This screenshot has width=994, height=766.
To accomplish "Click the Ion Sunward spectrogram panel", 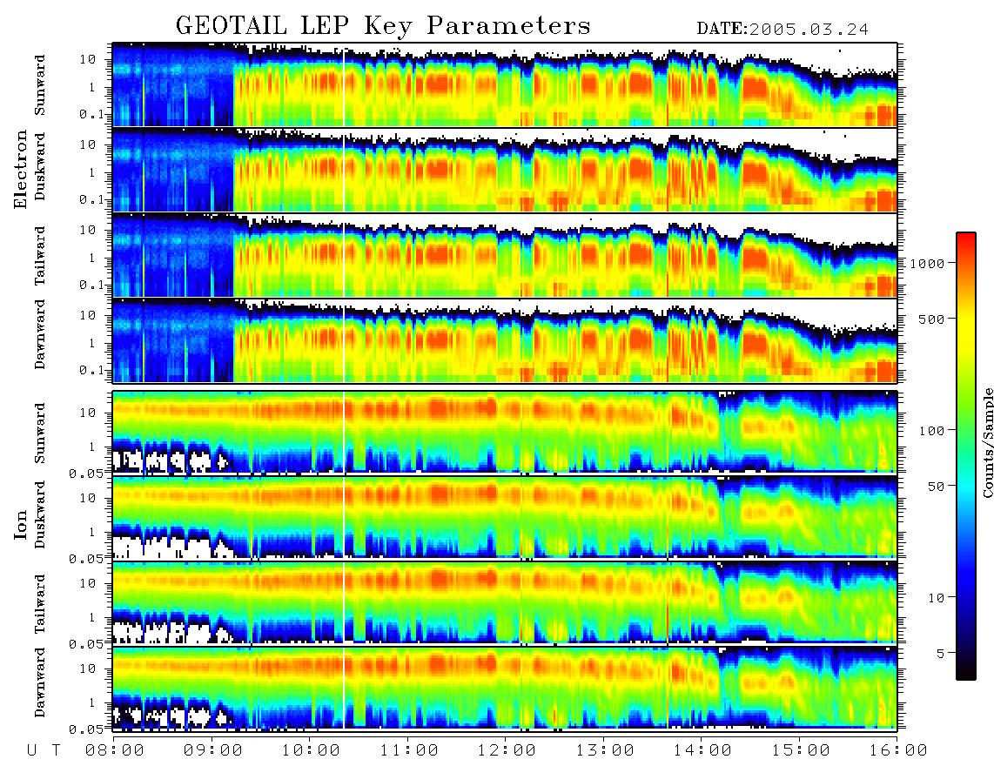I will pos(505,433).
